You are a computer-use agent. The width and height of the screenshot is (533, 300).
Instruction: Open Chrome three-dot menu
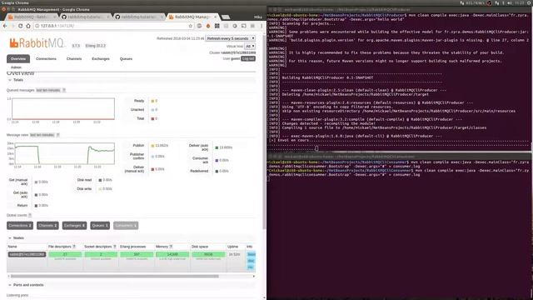262,26
